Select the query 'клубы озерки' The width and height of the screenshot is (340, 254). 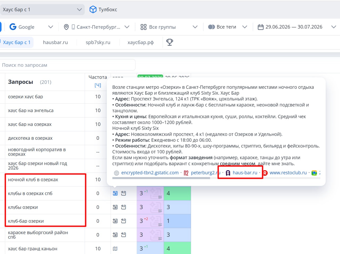click(23, 207)
